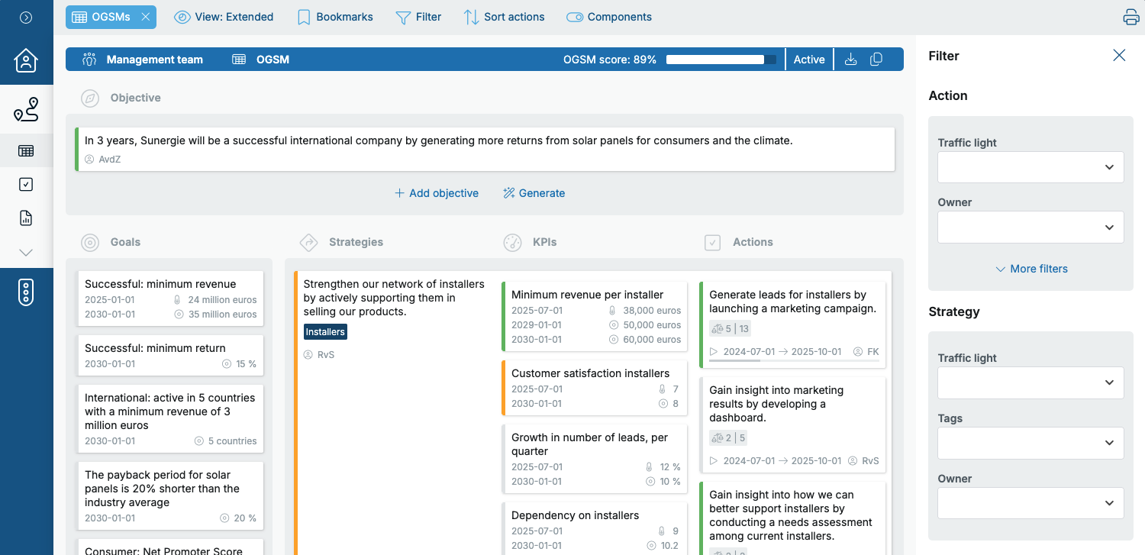The image size is (1145, 555).
Task: Click the OGSM score progress bar
Action: pos(721,60)
